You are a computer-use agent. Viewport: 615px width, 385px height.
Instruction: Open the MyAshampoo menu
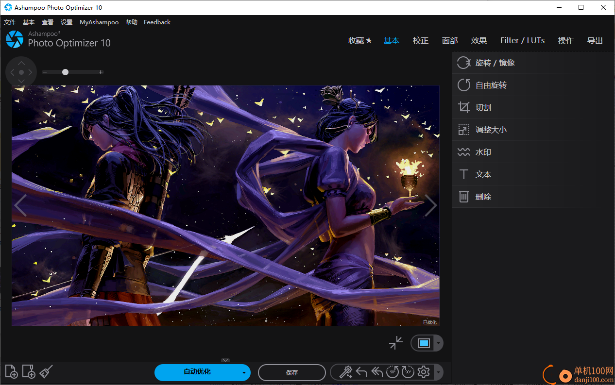click(99, 22)
